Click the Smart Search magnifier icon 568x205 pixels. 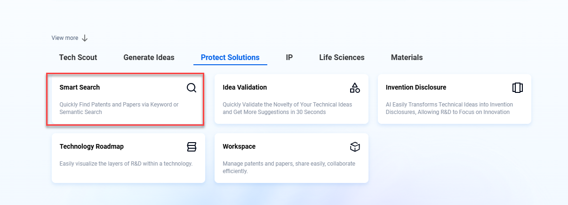pos(191,88)
